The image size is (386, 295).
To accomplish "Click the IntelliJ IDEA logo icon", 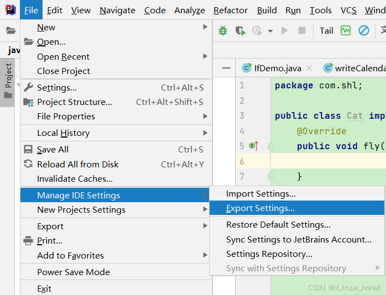I will [x=10, y=10].
